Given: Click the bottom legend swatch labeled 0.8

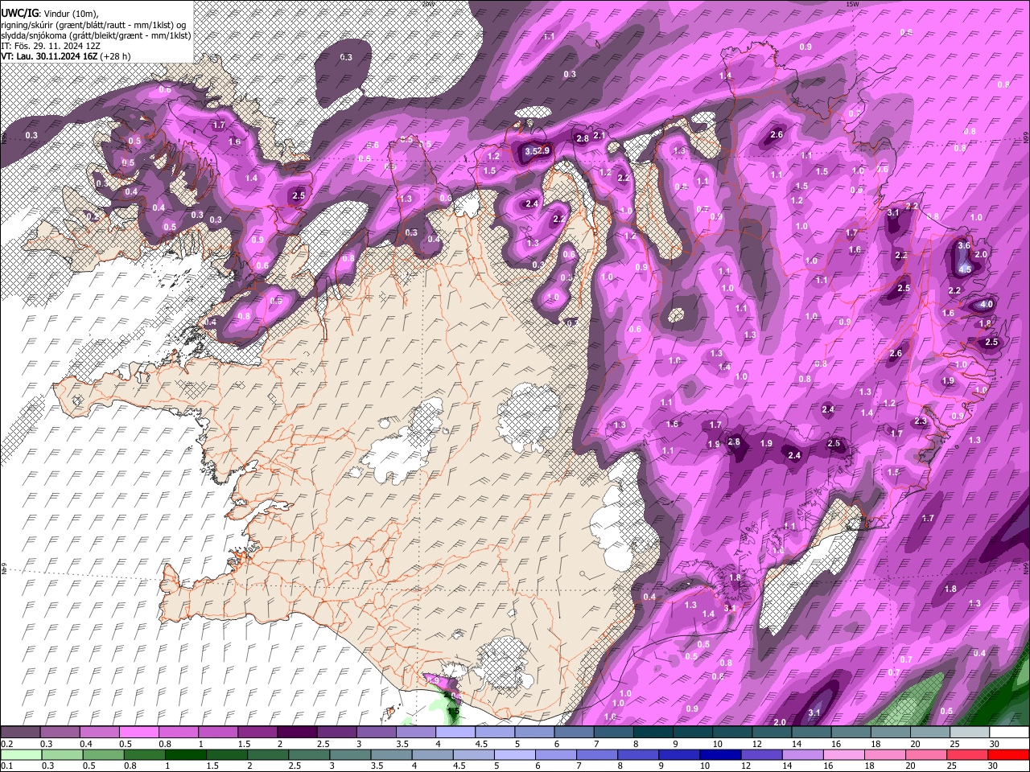Looking at the screenshot, I should 144,754.
